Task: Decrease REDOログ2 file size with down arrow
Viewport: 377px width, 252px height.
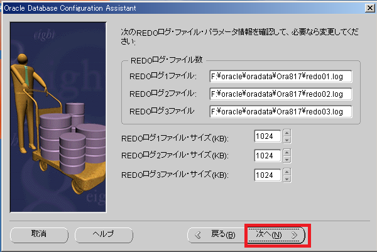Action: (287, 160)
